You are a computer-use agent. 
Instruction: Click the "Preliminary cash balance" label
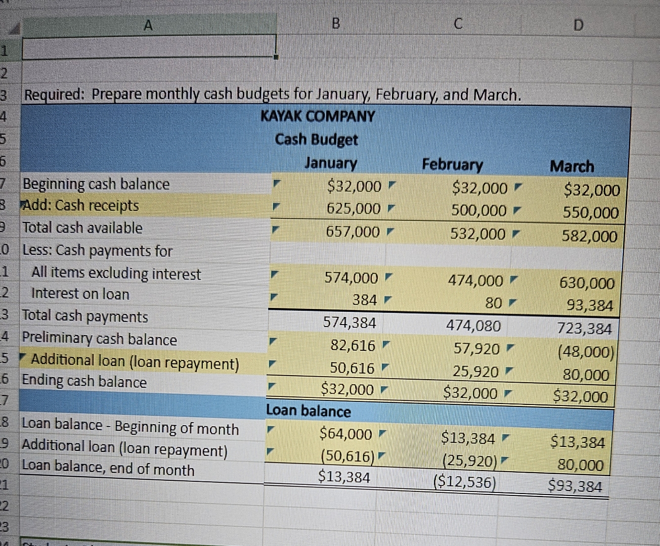click(99, 338)
